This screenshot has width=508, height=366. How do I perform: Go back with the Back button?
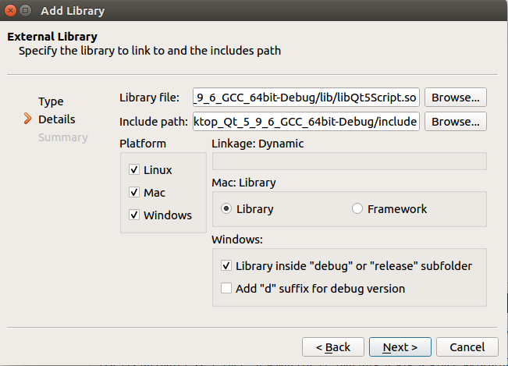[x=332, y=346]
